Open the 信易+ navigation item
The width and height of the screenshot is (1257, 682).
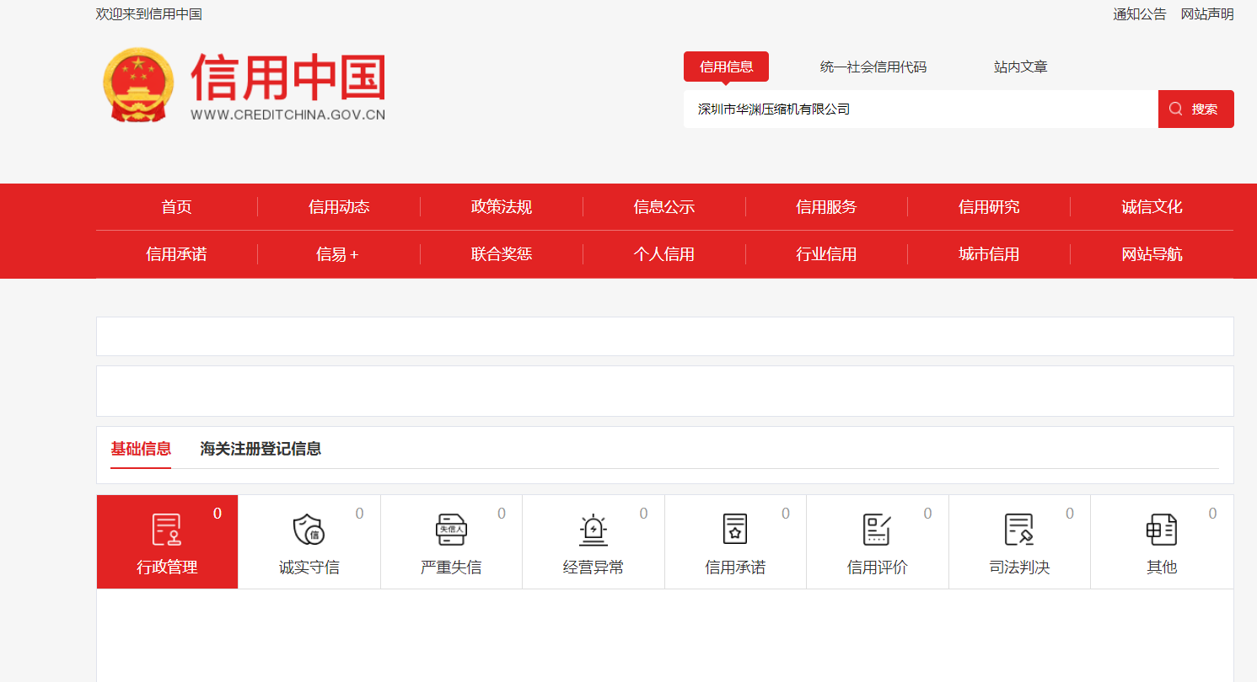338,254
